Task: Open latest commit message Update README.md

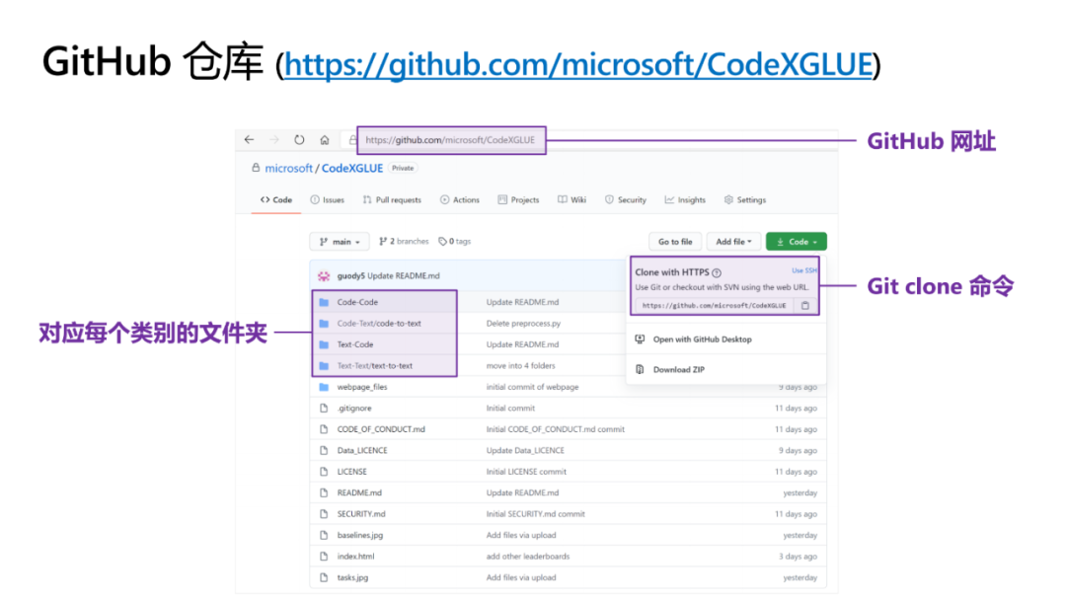Action: click(403, 276)
